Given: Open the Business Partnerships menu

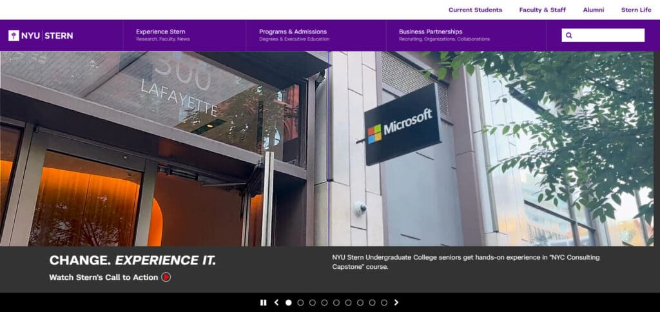Looking at the screenshot, I should point(444,35).
